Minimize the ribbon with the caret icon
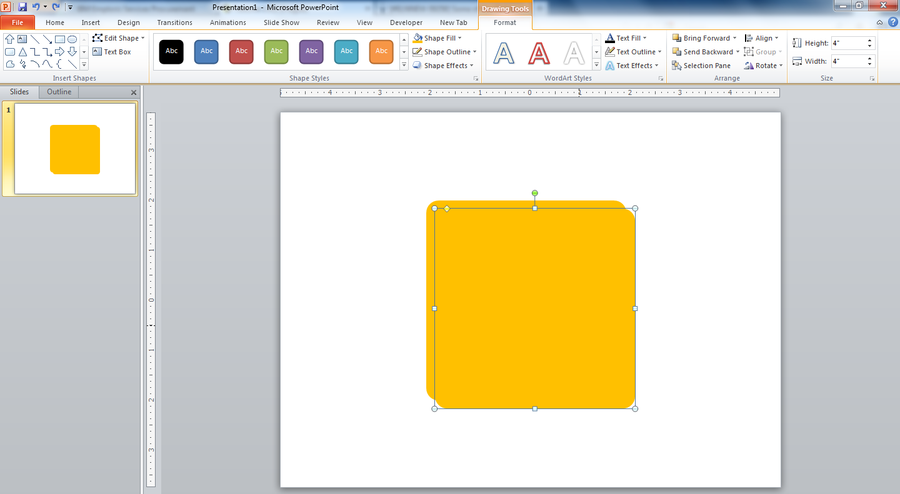 (x=880, y=22)
